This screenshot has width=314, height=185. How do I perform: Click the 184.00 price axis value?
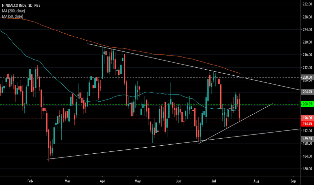coord(307,156)
